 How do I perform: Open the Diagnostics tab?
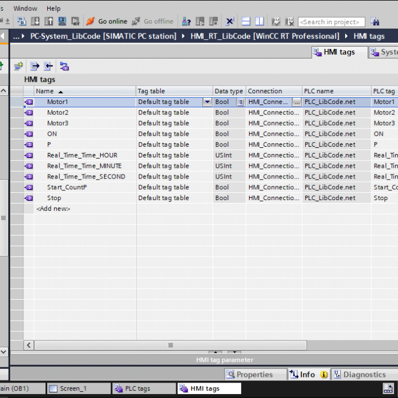[364, 374]
